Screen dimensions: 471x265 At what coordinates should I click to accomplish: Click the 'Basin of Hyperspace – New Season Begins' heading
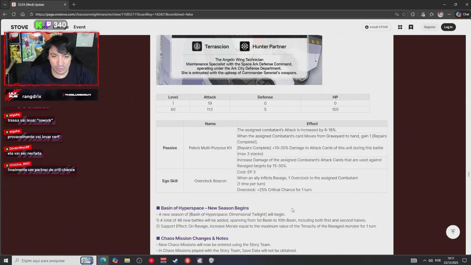pos(205,208)
